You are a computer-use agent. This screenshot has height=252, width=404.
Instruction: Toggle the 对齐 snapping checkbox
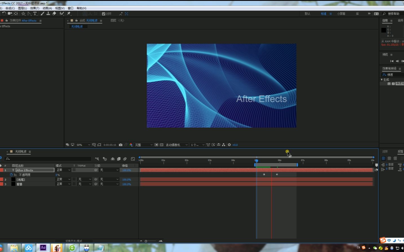[104, 14]
